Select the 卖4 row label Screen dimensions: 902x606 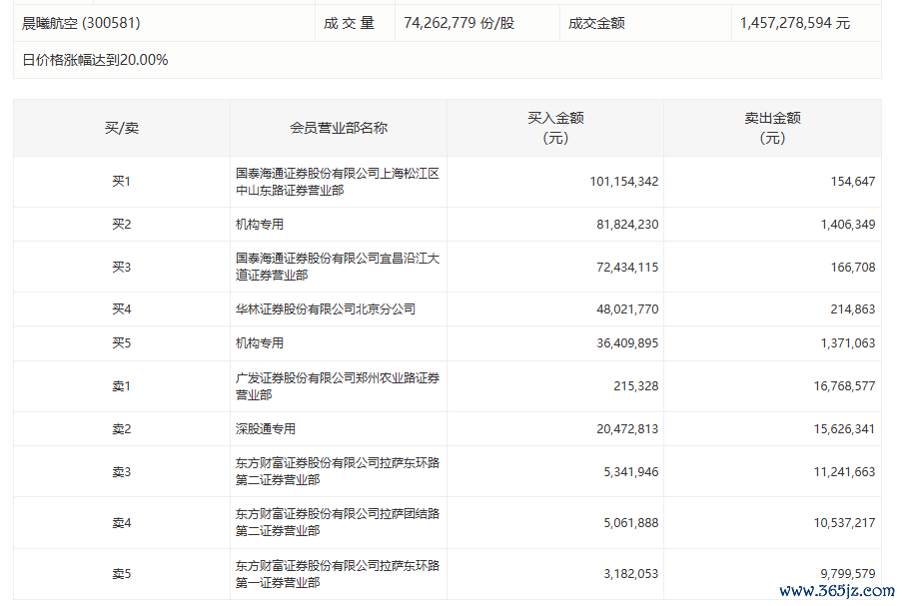tap(122, 523)
